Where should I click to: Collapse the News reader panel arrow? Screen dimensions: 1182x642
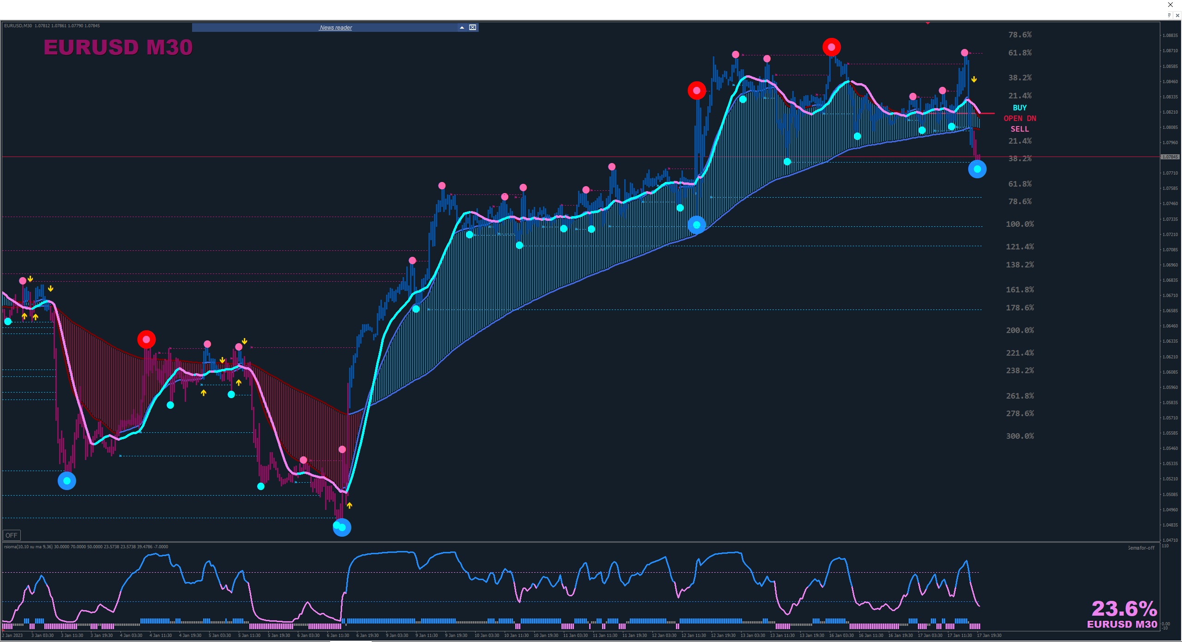tap(462, 28)
